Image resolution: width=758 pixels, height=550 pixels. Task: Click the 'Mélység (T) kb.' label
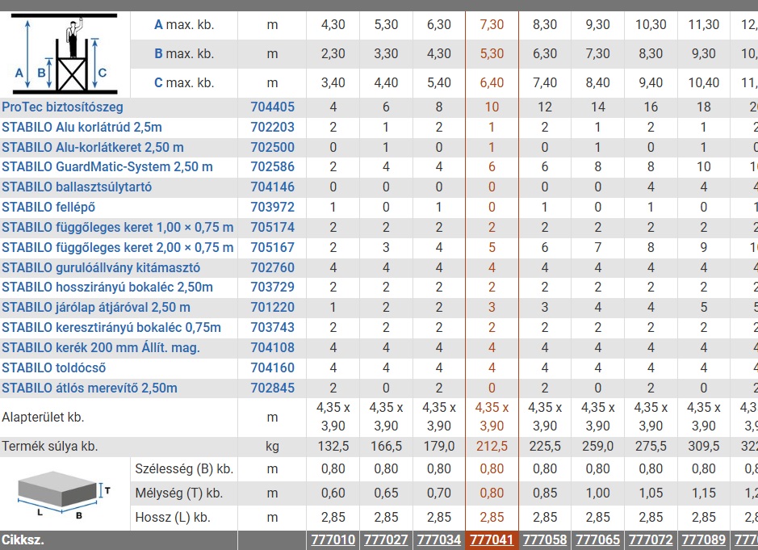coord(179,493)
